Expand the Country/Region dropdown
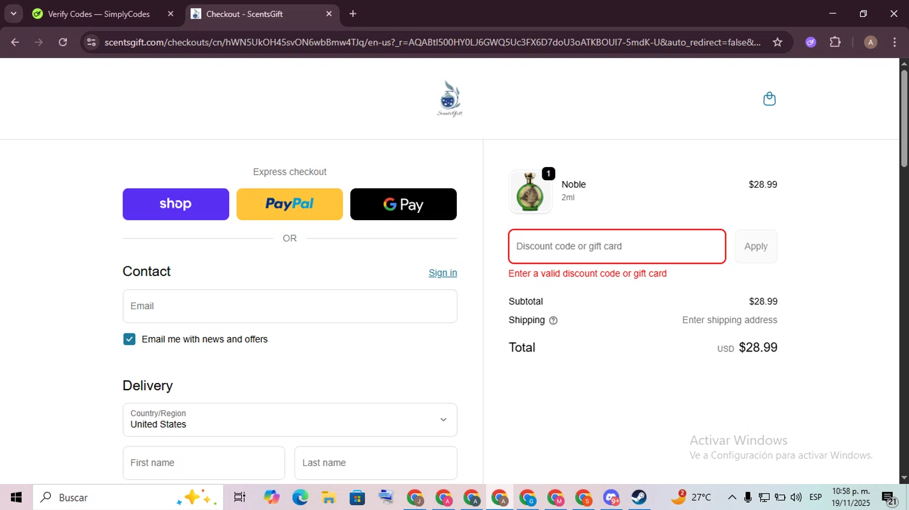909x510 pixels. pos(290,420)
